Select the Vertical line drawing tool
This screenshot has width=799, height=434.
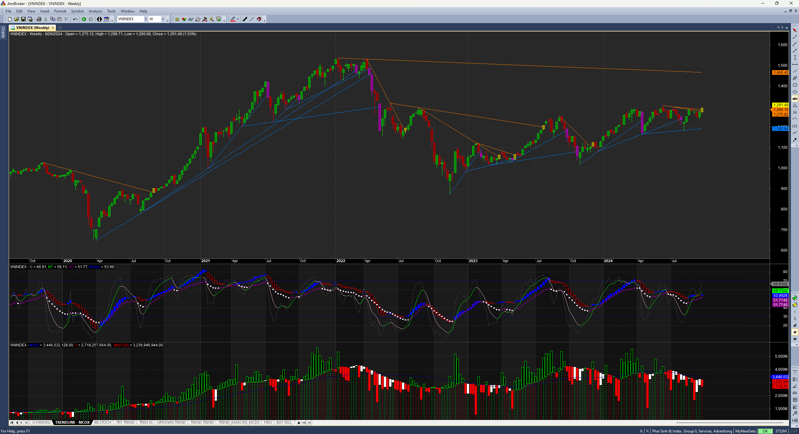coord(795,57)
